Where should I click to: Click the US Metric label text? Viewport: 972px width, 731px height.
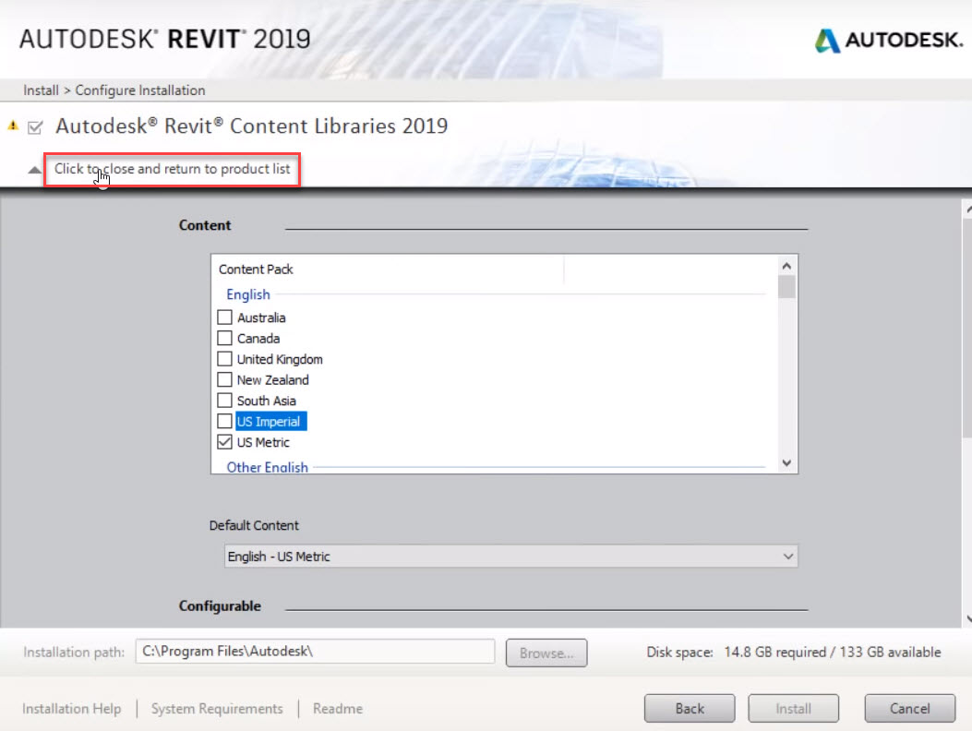[x=263, y=443]
